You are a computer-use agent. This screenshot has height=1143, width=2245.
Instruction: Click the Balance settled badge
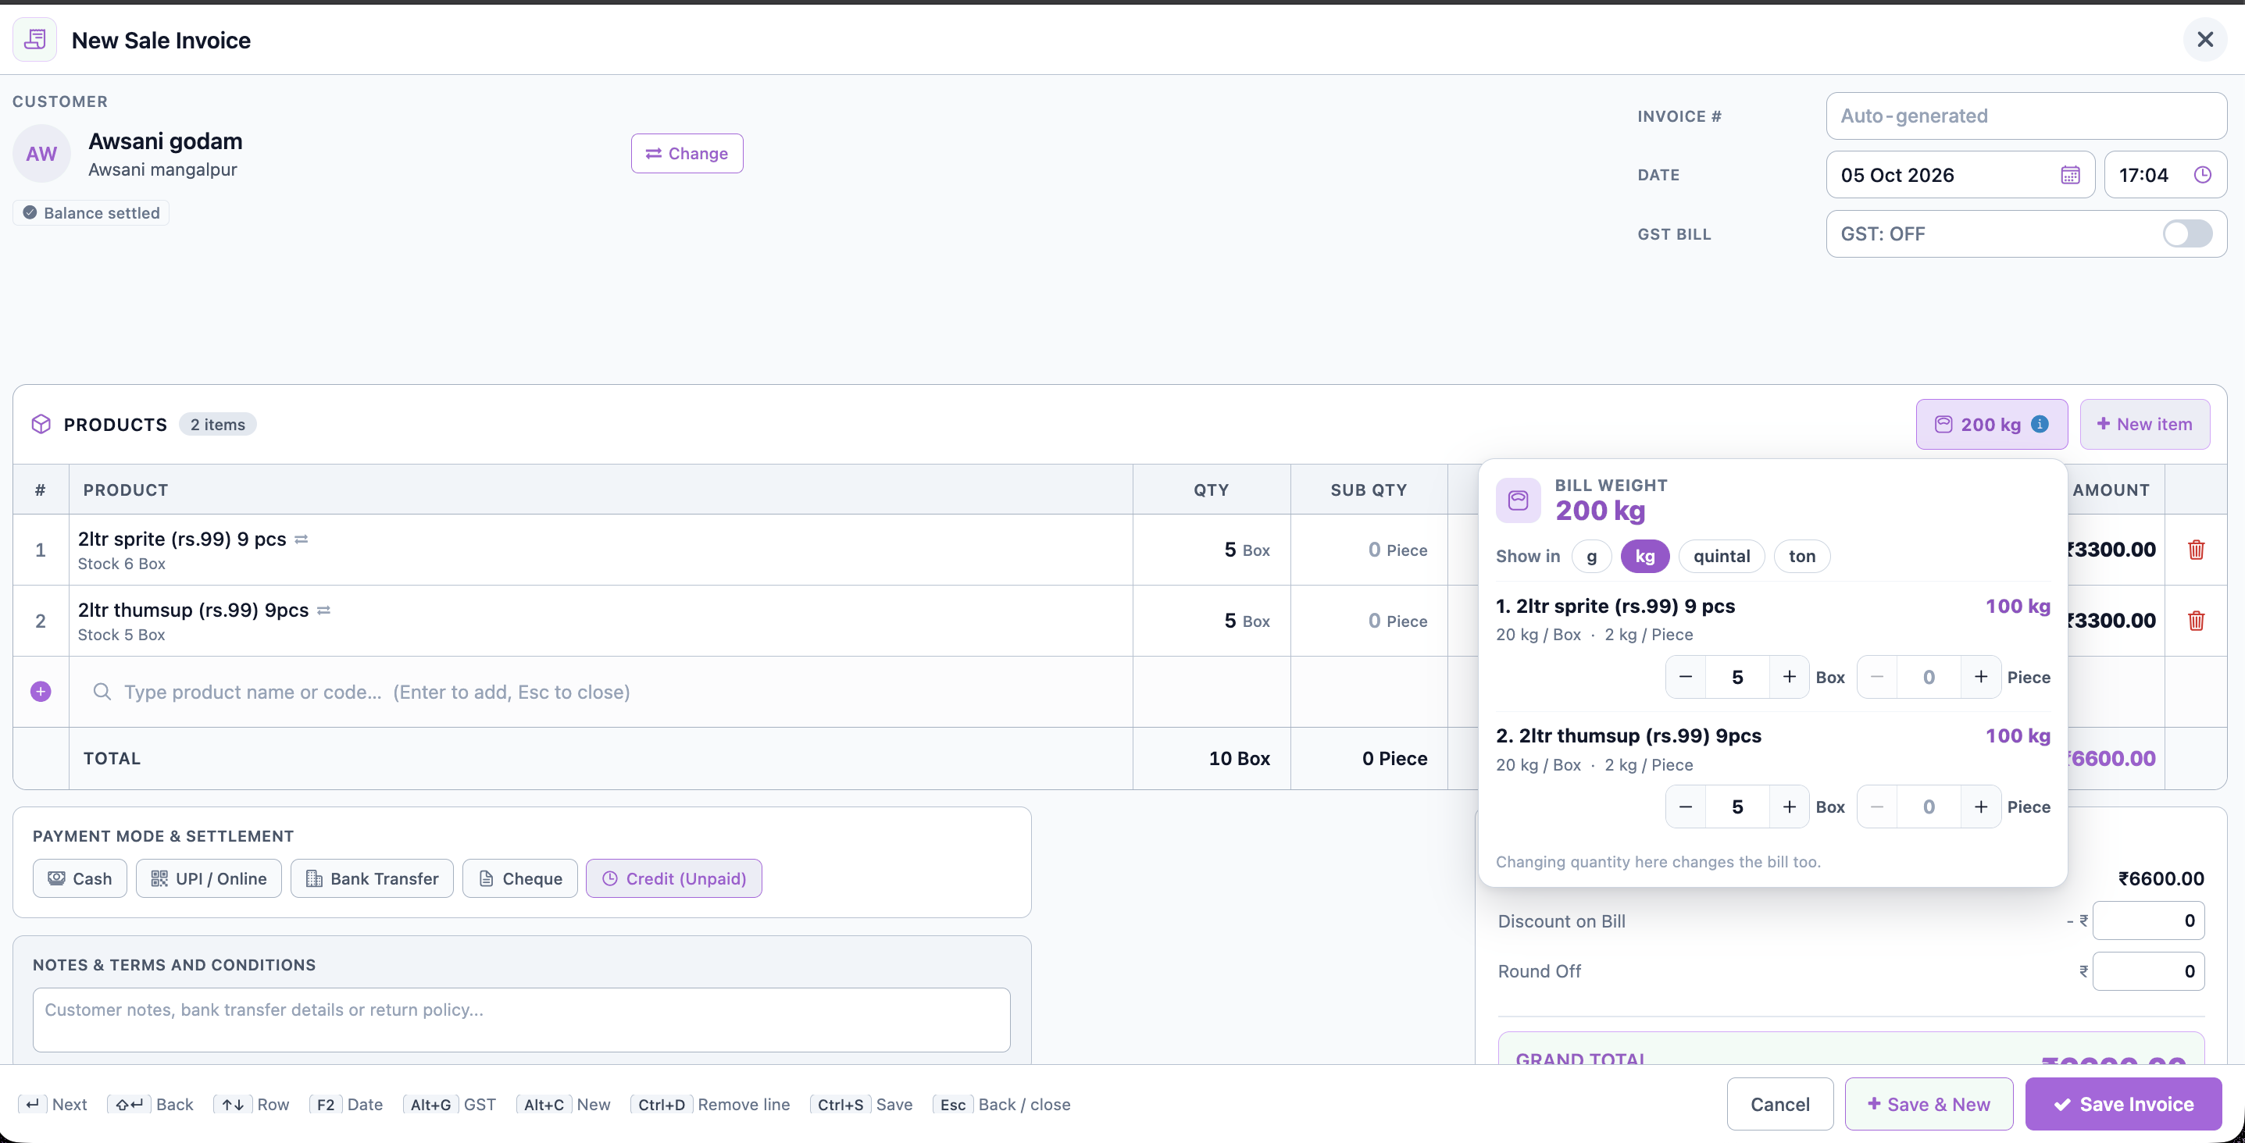point(91,212)
